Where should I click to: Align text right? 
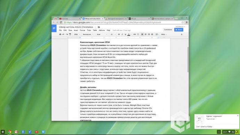(149, 34)
